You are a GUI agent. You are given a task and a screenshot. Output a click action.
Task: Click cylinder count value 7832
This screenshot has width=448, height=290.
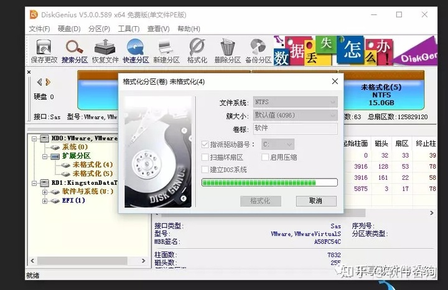[334, 255]
